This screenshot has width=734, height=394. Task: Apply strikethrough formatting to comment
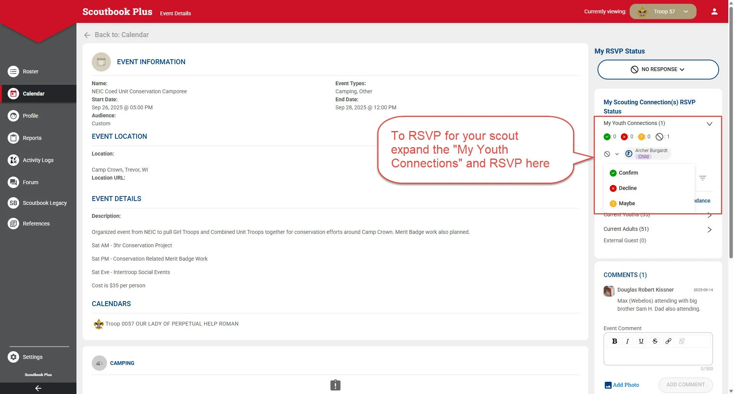pyautogui.click(x=655, y=341)
